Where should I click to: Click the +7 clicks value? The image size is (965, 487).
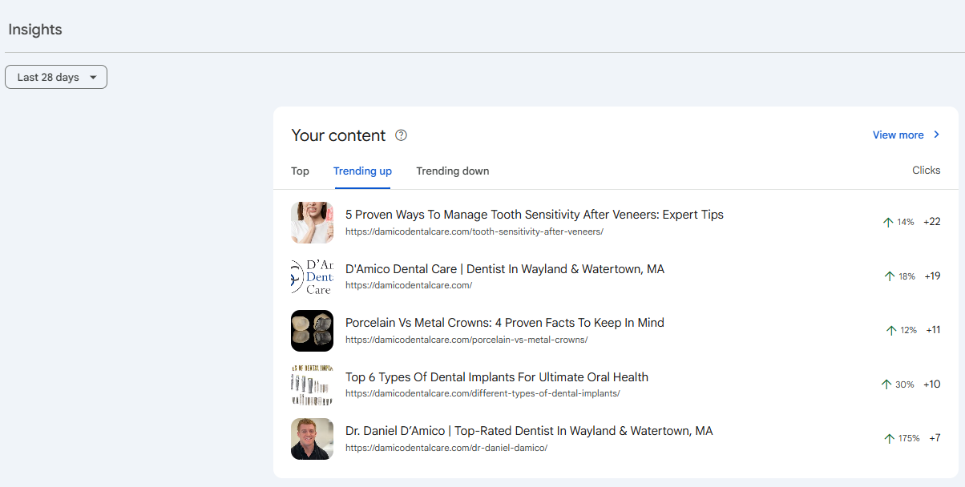click(935, 437)
